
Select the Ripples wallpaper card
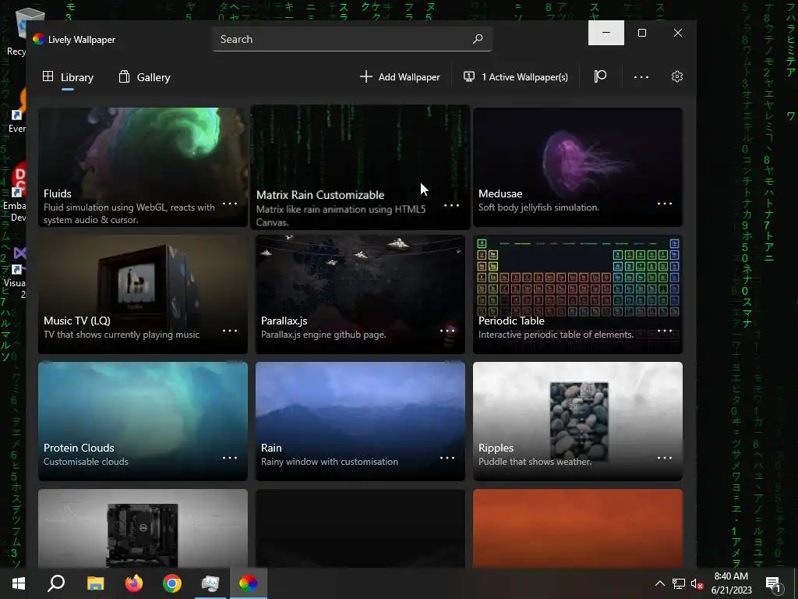(x=577, y=421)
